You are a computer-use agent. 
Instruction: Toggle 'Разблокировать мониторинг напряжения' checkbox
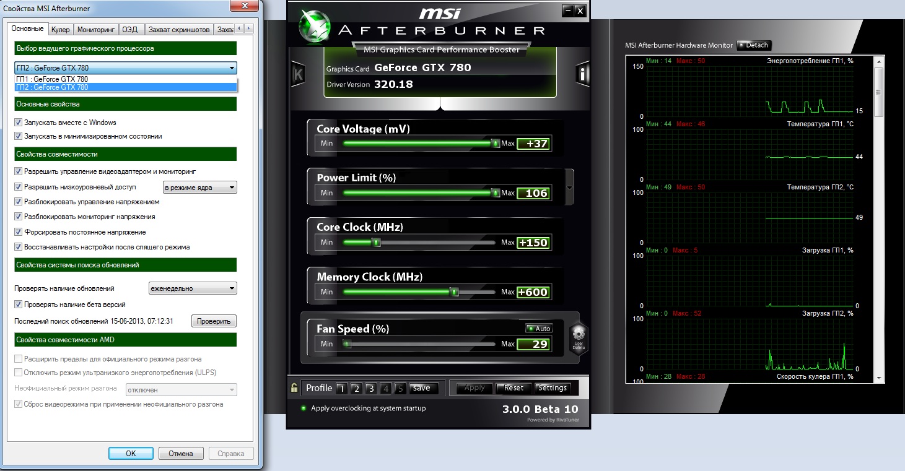point(19,217)
